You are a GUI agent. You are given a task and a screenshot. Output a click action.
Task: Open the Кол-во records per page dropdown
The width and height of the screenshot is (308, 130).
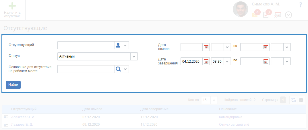[x=214, y=100]
